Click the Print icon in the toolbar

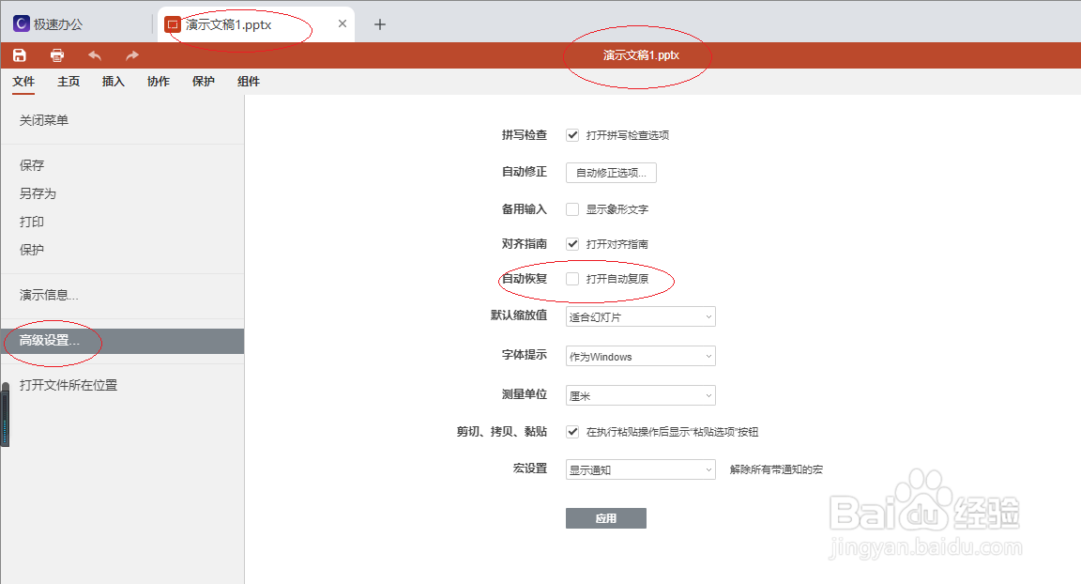[56, 55]
